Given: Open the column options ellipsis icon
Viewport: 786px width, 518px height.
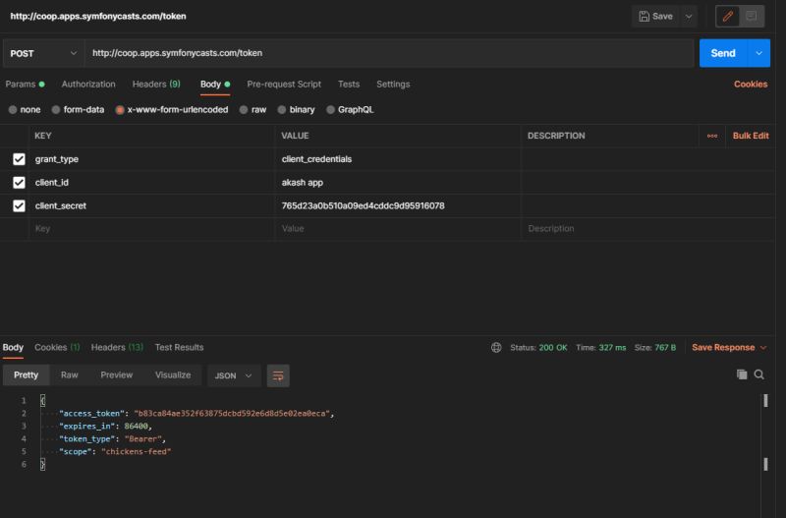Looking at the screenshot, I should 711,136.
